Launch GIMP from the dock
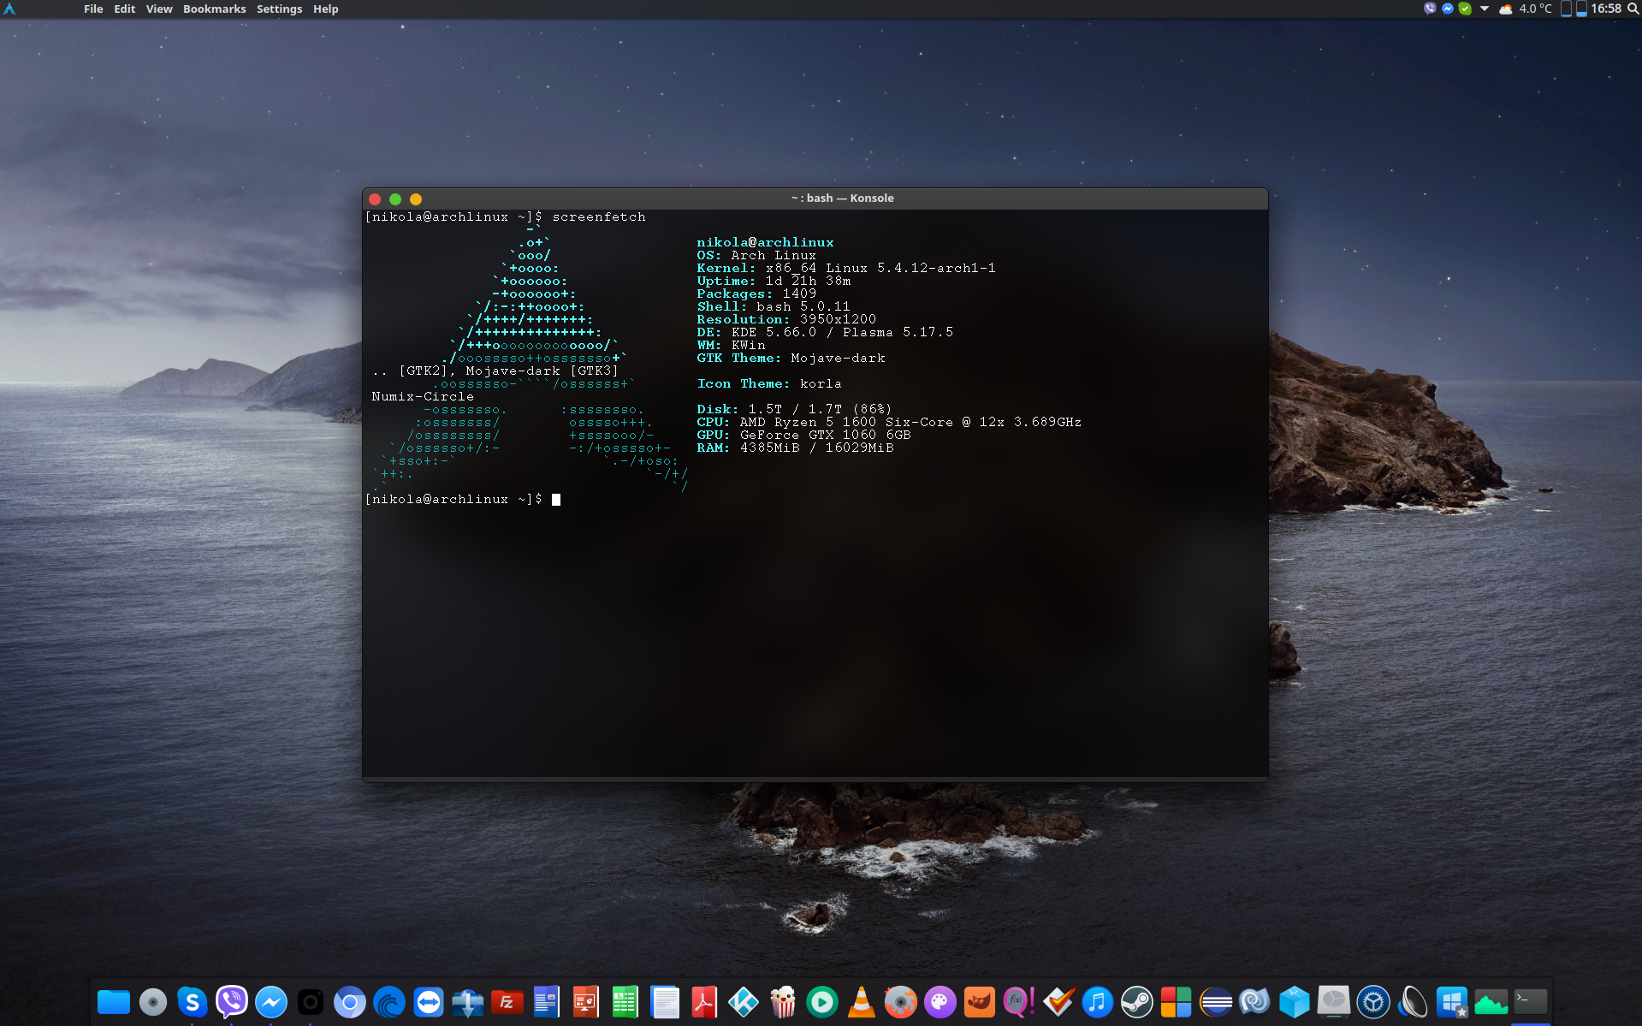This screenshot has width=1642, height=1026. (x=980, y=1002)
